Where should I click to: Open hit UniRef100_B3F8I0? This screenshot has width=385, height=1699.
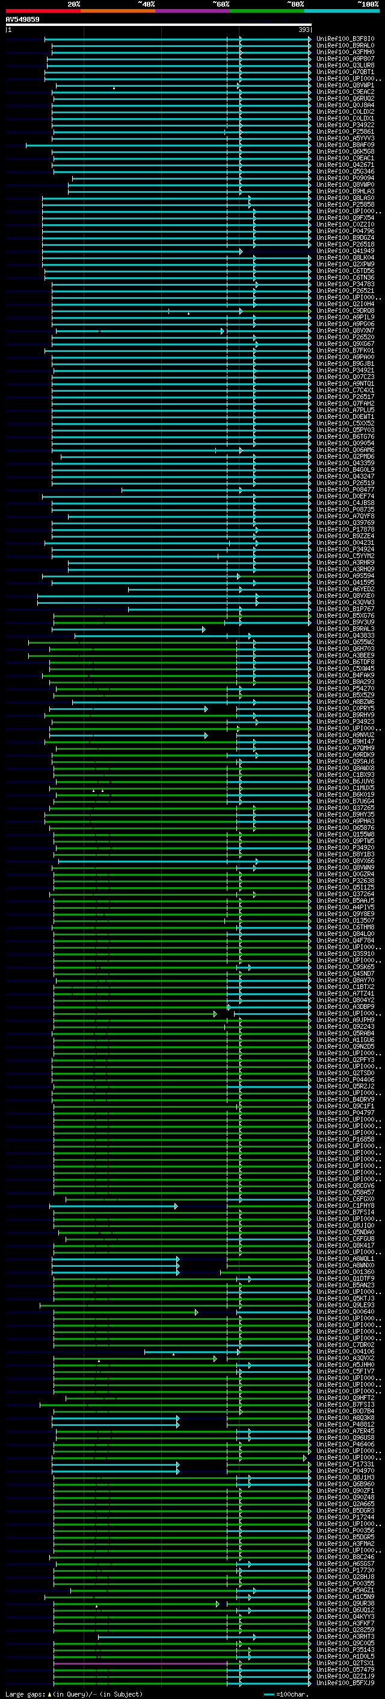345,39
